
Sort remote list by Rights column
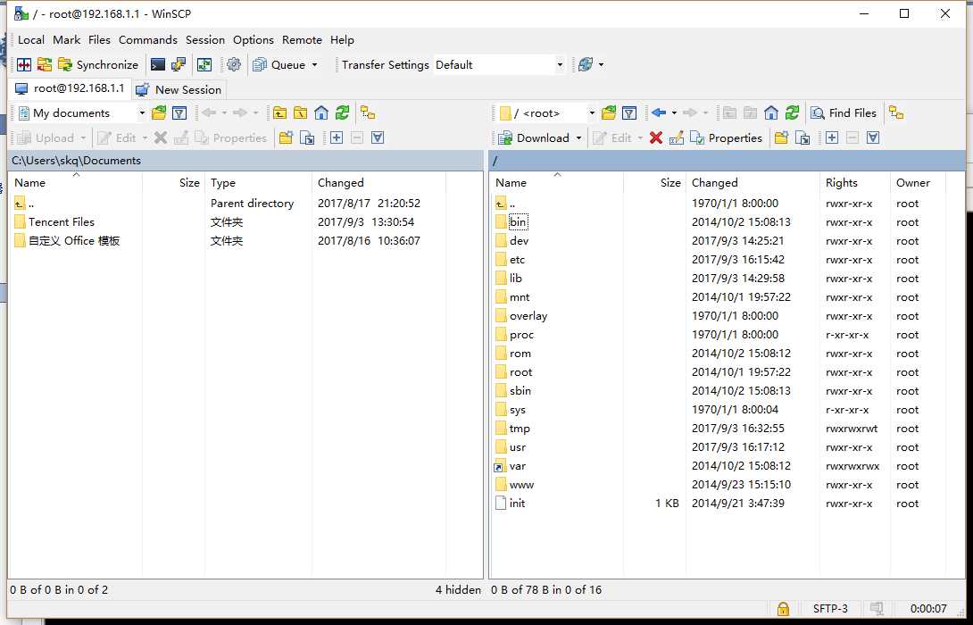pyautogui.click(x=854, y=182)
